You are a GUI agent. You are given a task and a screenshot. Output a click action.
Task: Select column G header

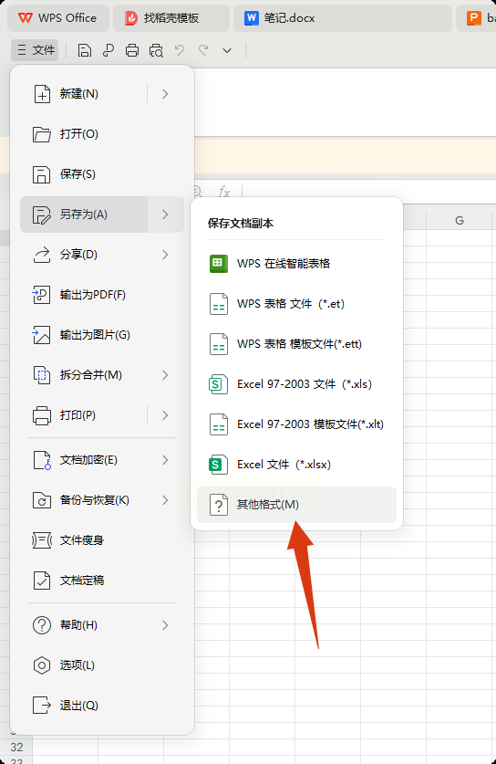pos(459,220)
